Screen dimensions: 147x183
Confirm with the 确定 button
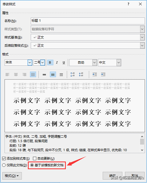pyautogui.click(x=113, y=175)
